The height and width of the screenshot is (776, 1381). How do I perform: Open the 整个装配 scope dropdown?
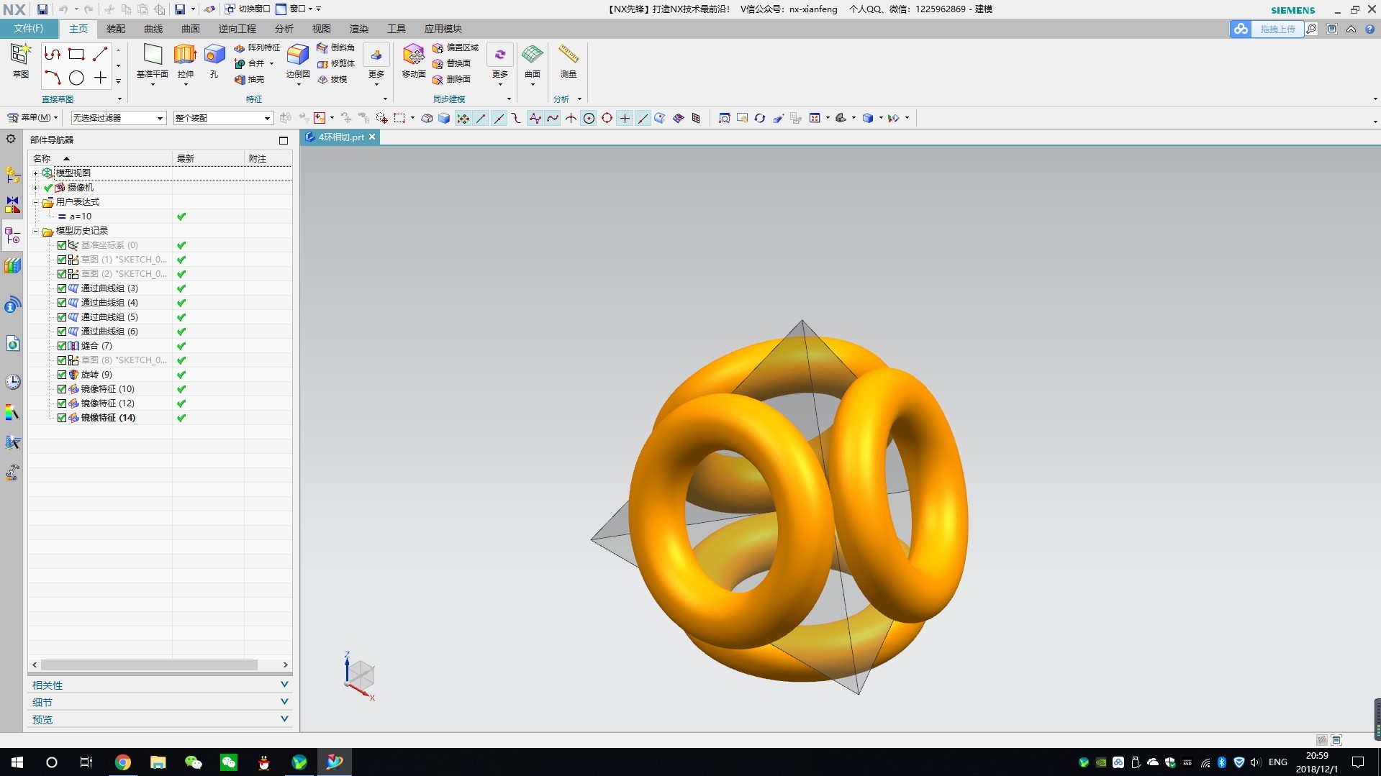(223, 118)
